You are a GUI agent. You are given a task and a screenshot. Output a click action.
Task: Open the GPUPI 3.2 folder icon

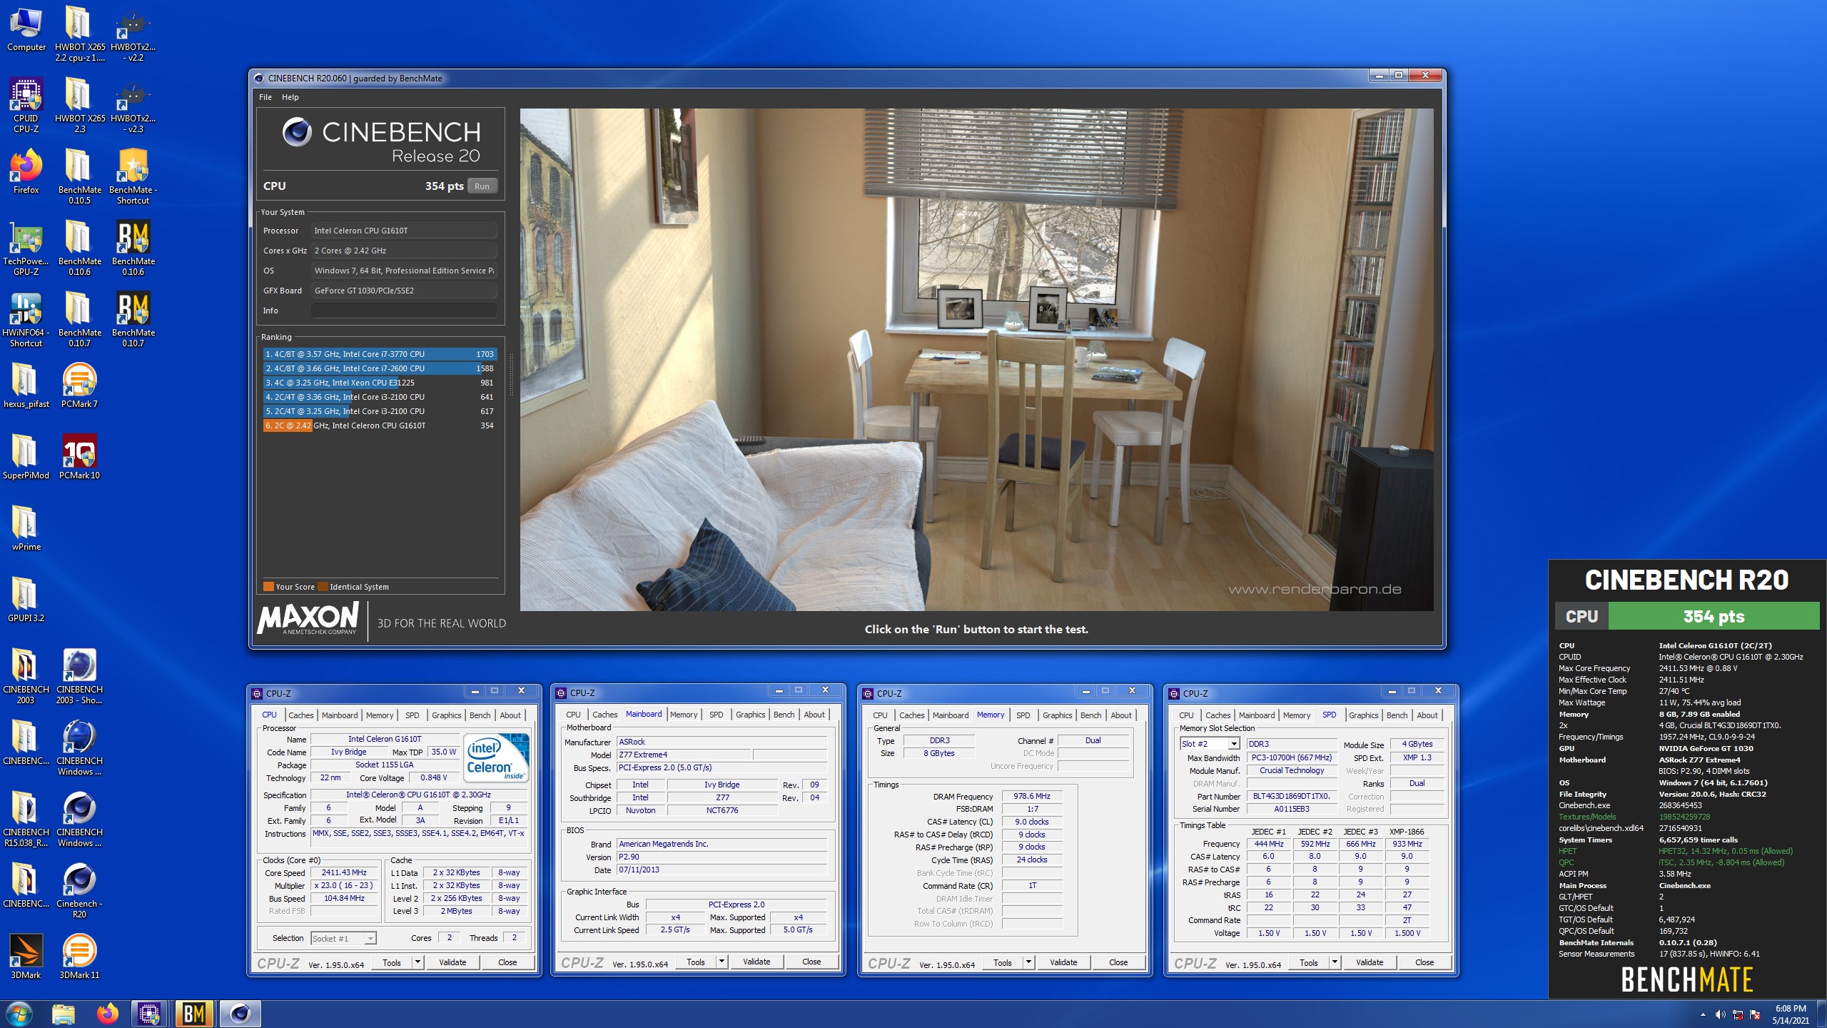(26, 600)
